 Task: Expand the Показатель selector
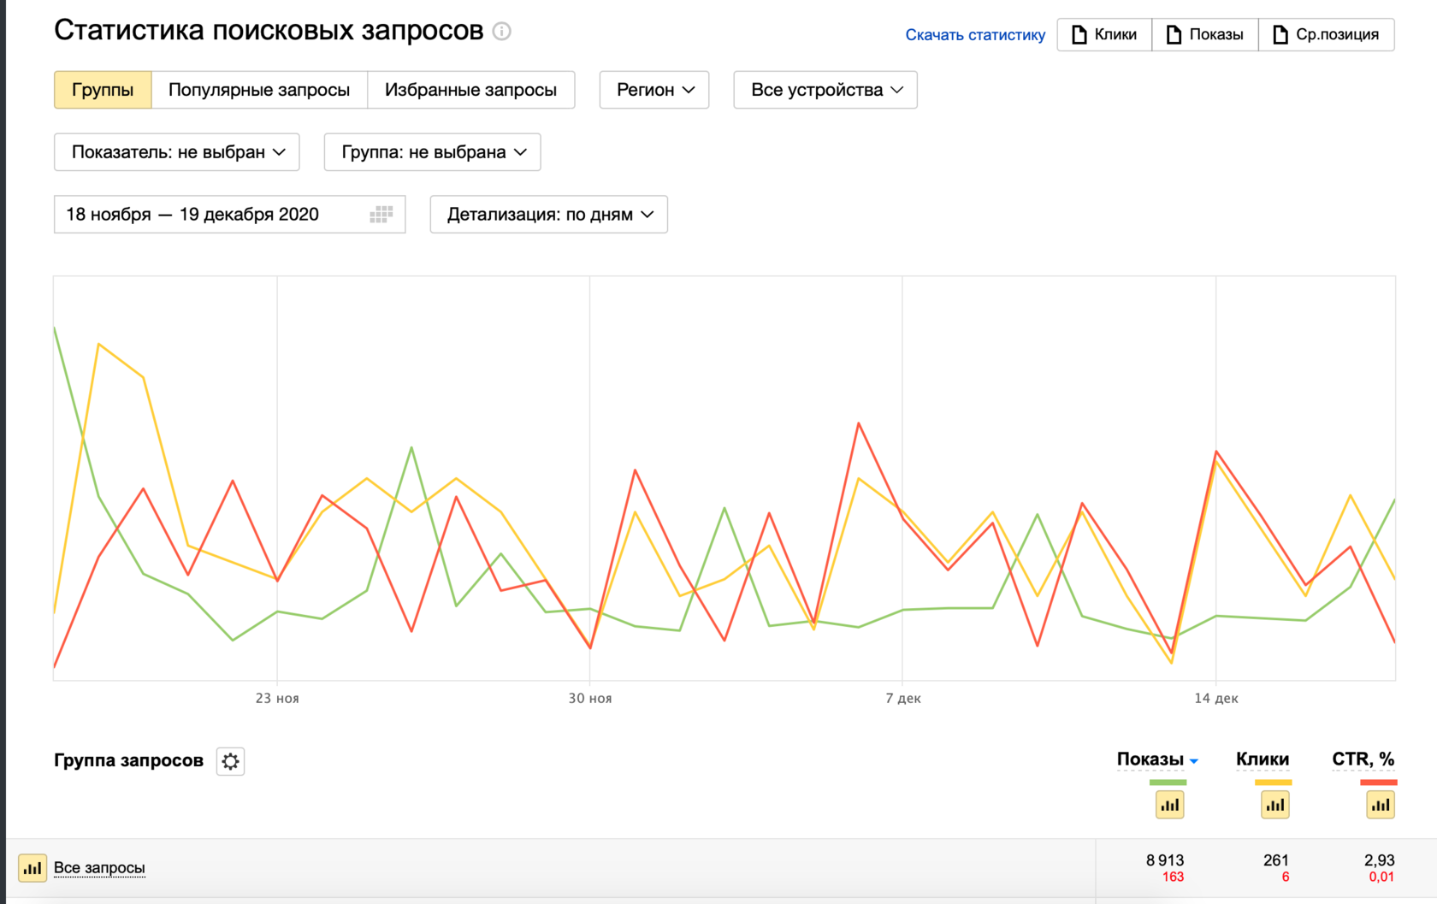(x=177, y=152)
